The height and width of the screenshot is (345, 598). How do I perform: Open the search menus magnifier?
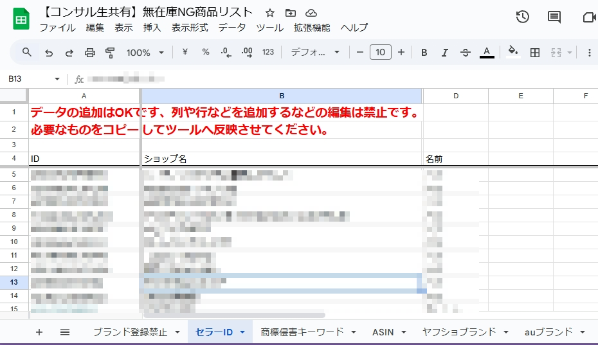coord(27,53)
